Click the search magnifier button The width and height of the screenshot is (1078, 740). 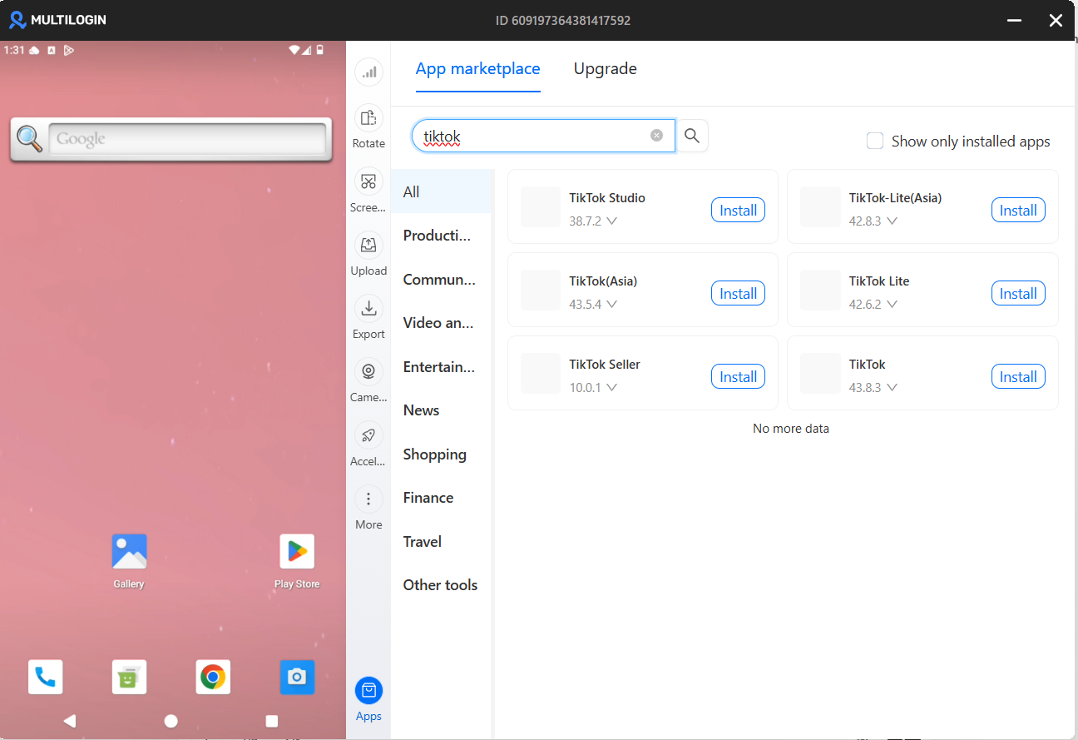(692, 136)
